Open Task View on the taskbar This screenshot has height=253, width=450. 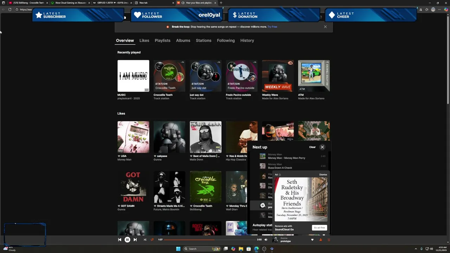pyautogui.click(x=226, y=249)
